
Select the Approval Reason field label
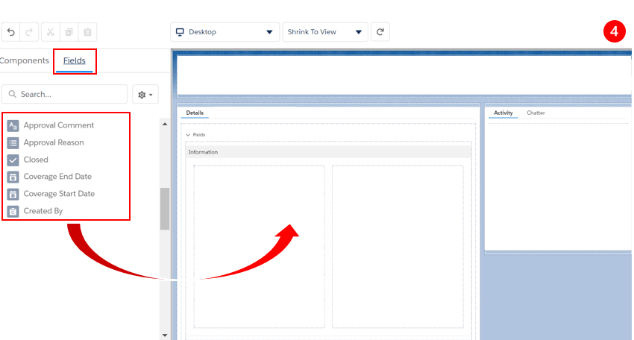coord(54,142)
